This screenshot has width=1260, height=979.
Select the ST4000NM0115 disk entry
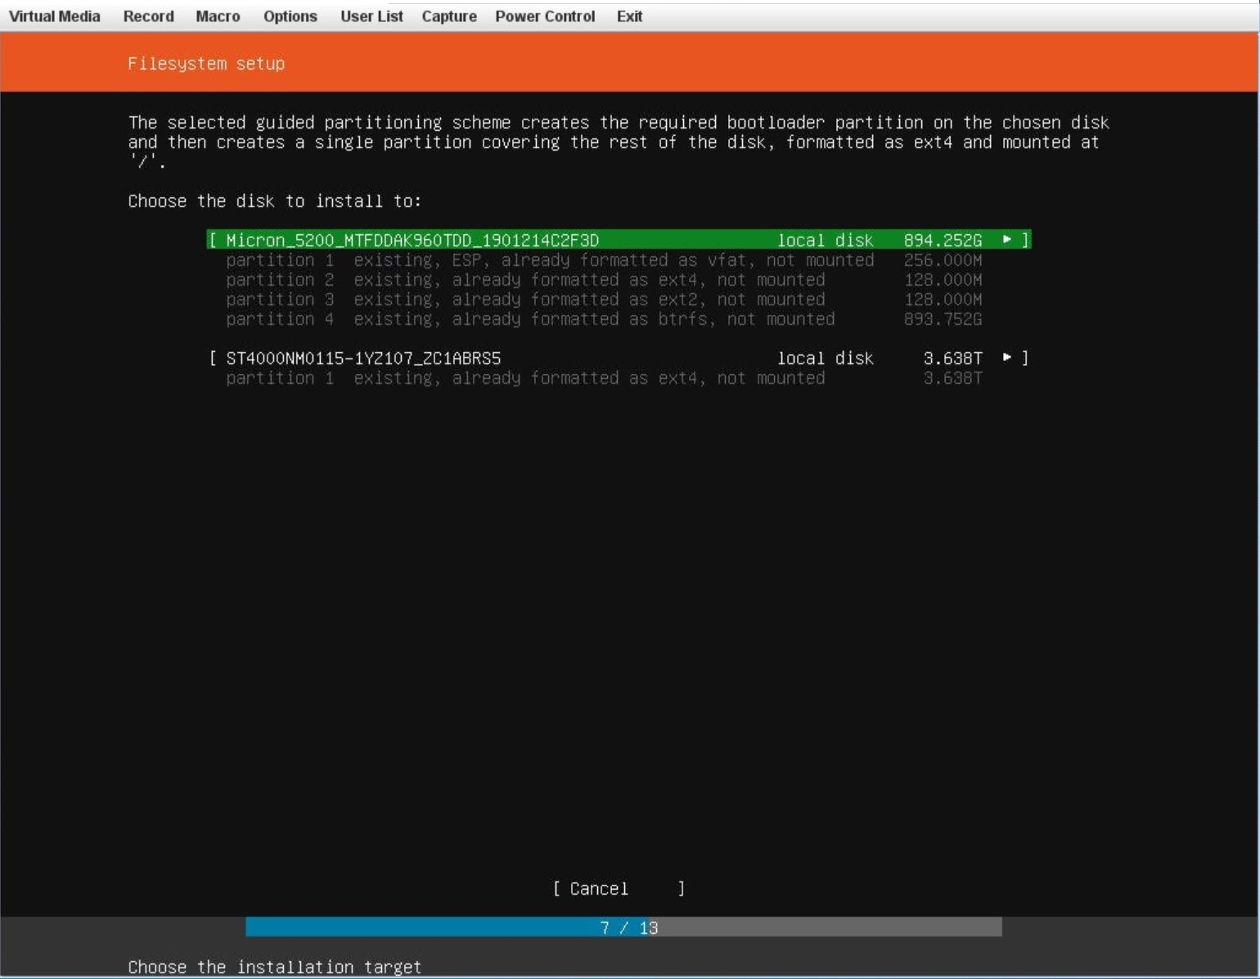tap(363, 359)
